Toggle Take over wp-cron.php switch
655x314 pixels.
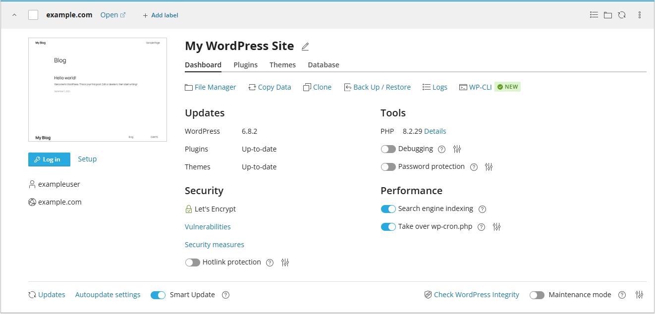click(388, 227)
